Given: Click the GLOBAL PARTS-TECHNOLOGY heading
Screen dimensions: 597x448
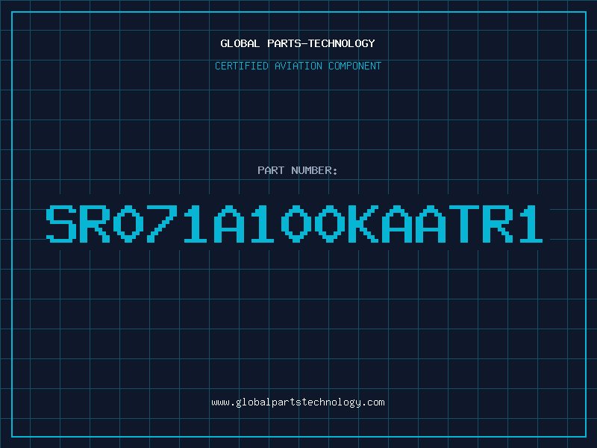Looking at the screenshot, I should click(x=298, y=43).
